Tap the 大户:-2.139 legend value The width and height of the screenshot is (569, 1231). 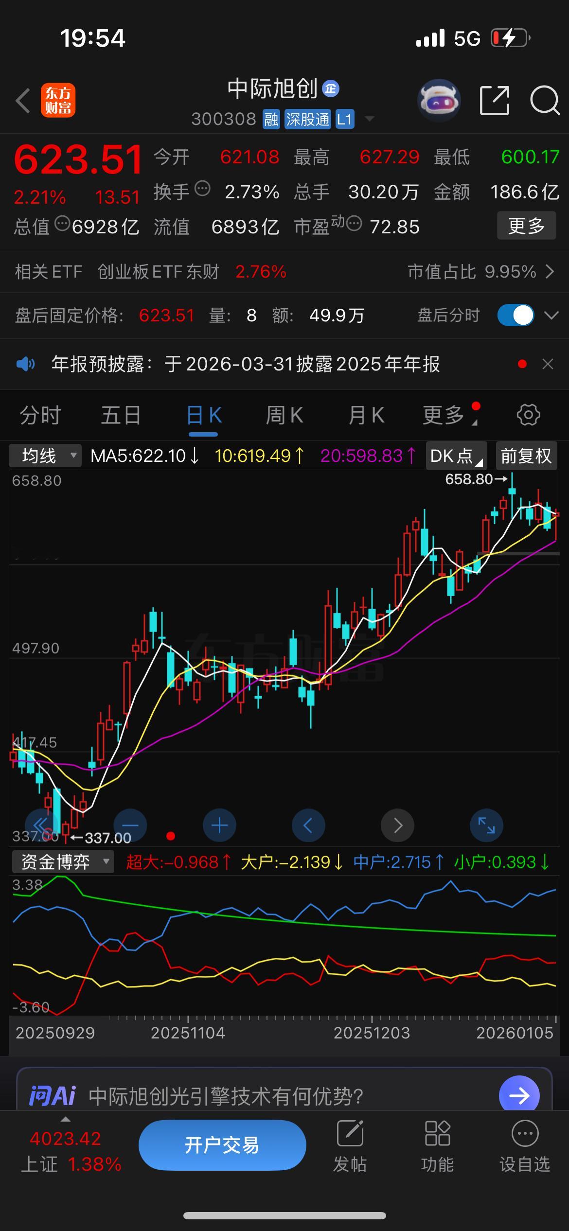[x=292, y=862]
